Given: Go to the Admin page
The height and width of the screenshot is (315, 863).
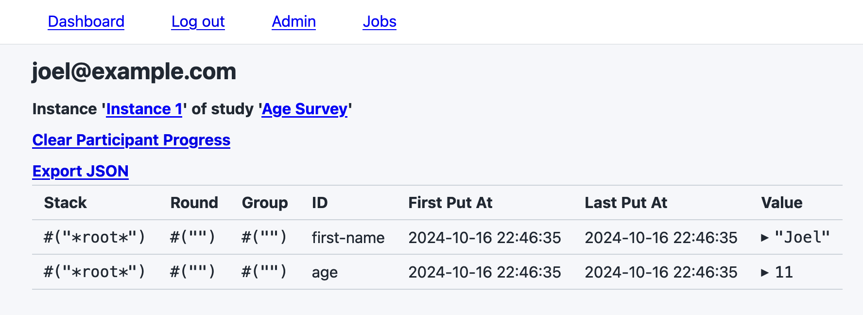Looking at the screenshot, I should (x=293, y=22).
